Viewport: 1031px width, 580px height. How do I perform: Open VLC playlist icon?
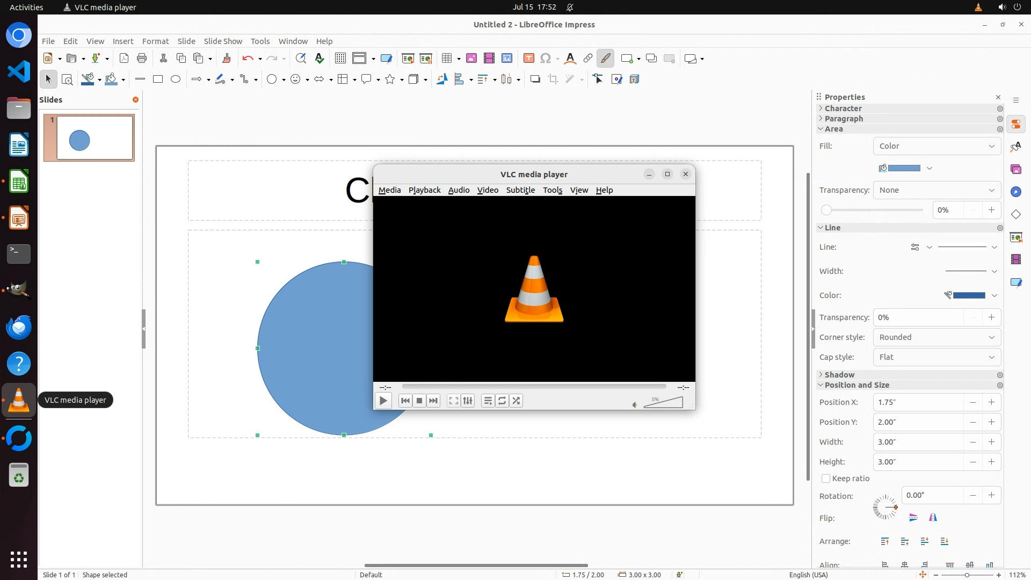(x=488, y=401)
